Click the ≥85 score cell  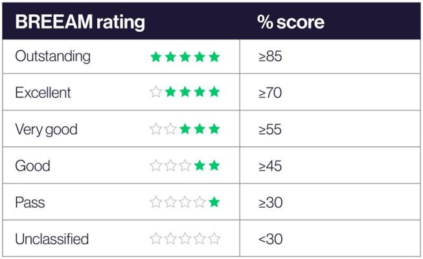point(269,56)
